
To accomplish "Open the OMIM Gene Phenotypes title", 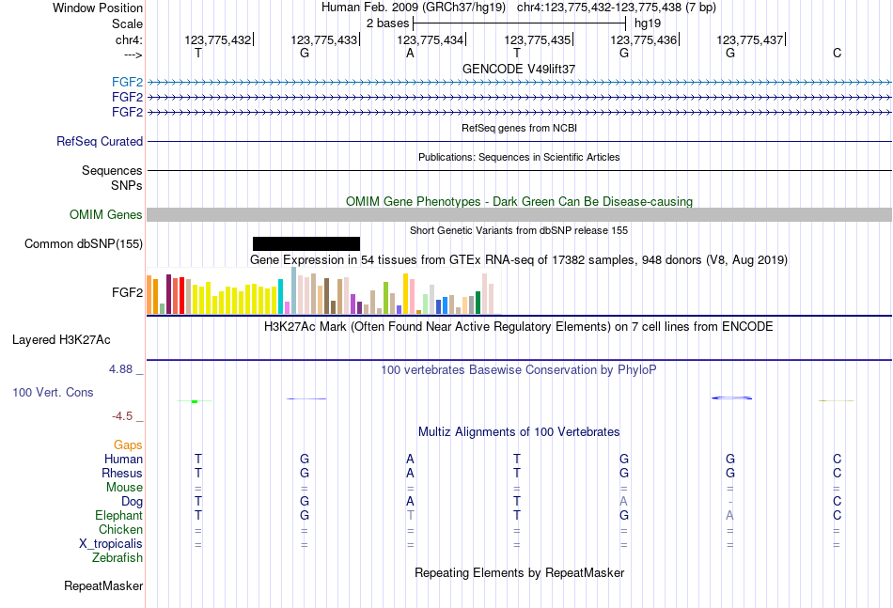I will click(519, 201).
